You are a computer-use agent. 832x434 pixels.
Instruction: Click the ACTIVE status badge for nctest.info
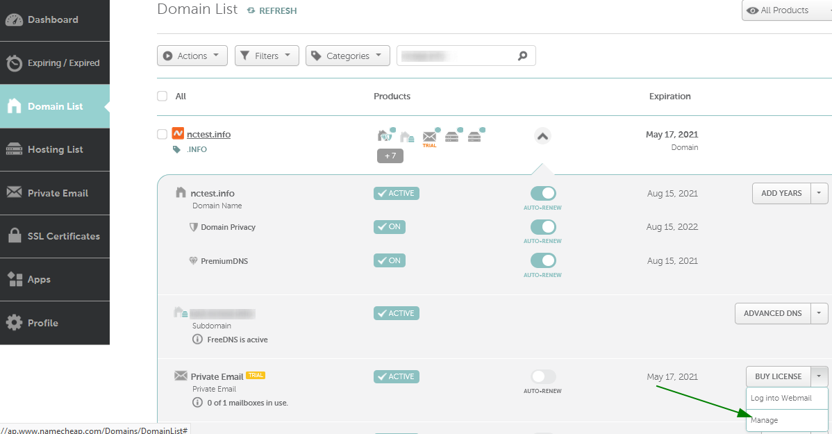click(x=397, y=193)
